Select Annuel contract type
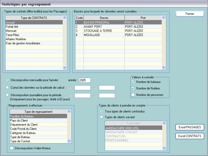Image resolution: width=208 pixels, height=156 pixels. point(34,22)
